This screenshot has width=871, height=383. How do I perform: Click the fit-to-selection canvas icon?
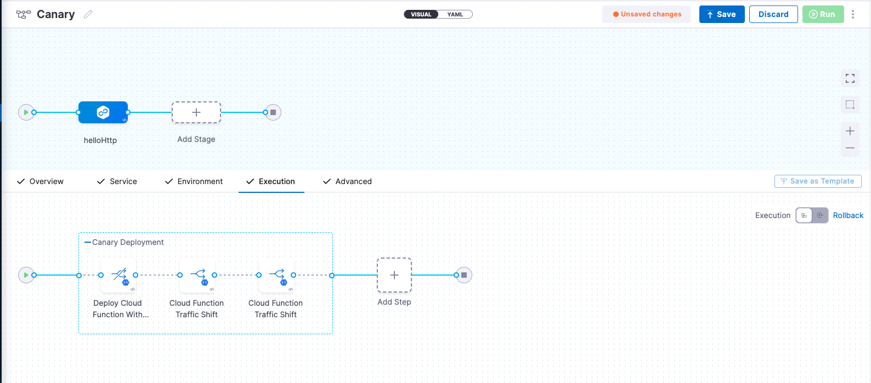coord(850,105)
